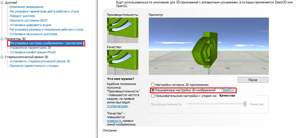Image resolution: width=297 pixels, height=138 pixels.
Task: Click the Пауза button
Action: pyautogui.click(x=253, y=80)
